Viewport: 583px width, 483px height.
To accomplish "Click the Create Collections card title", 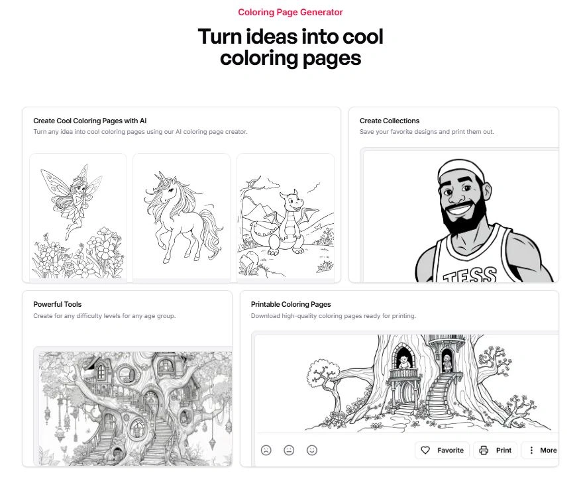I will 390,121.
